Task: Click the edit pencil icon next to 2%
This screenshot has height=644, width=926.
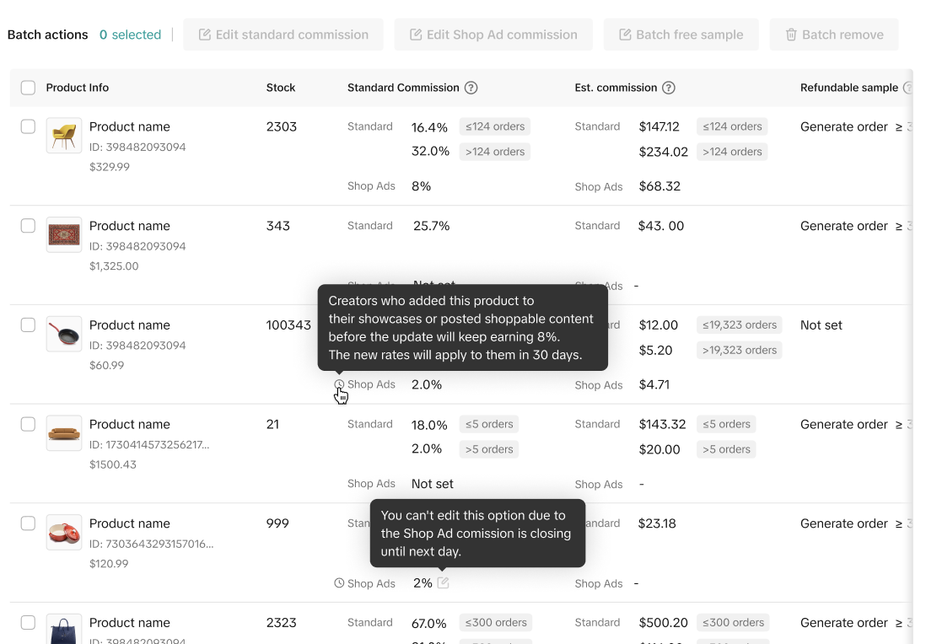Action: [444, 582]
